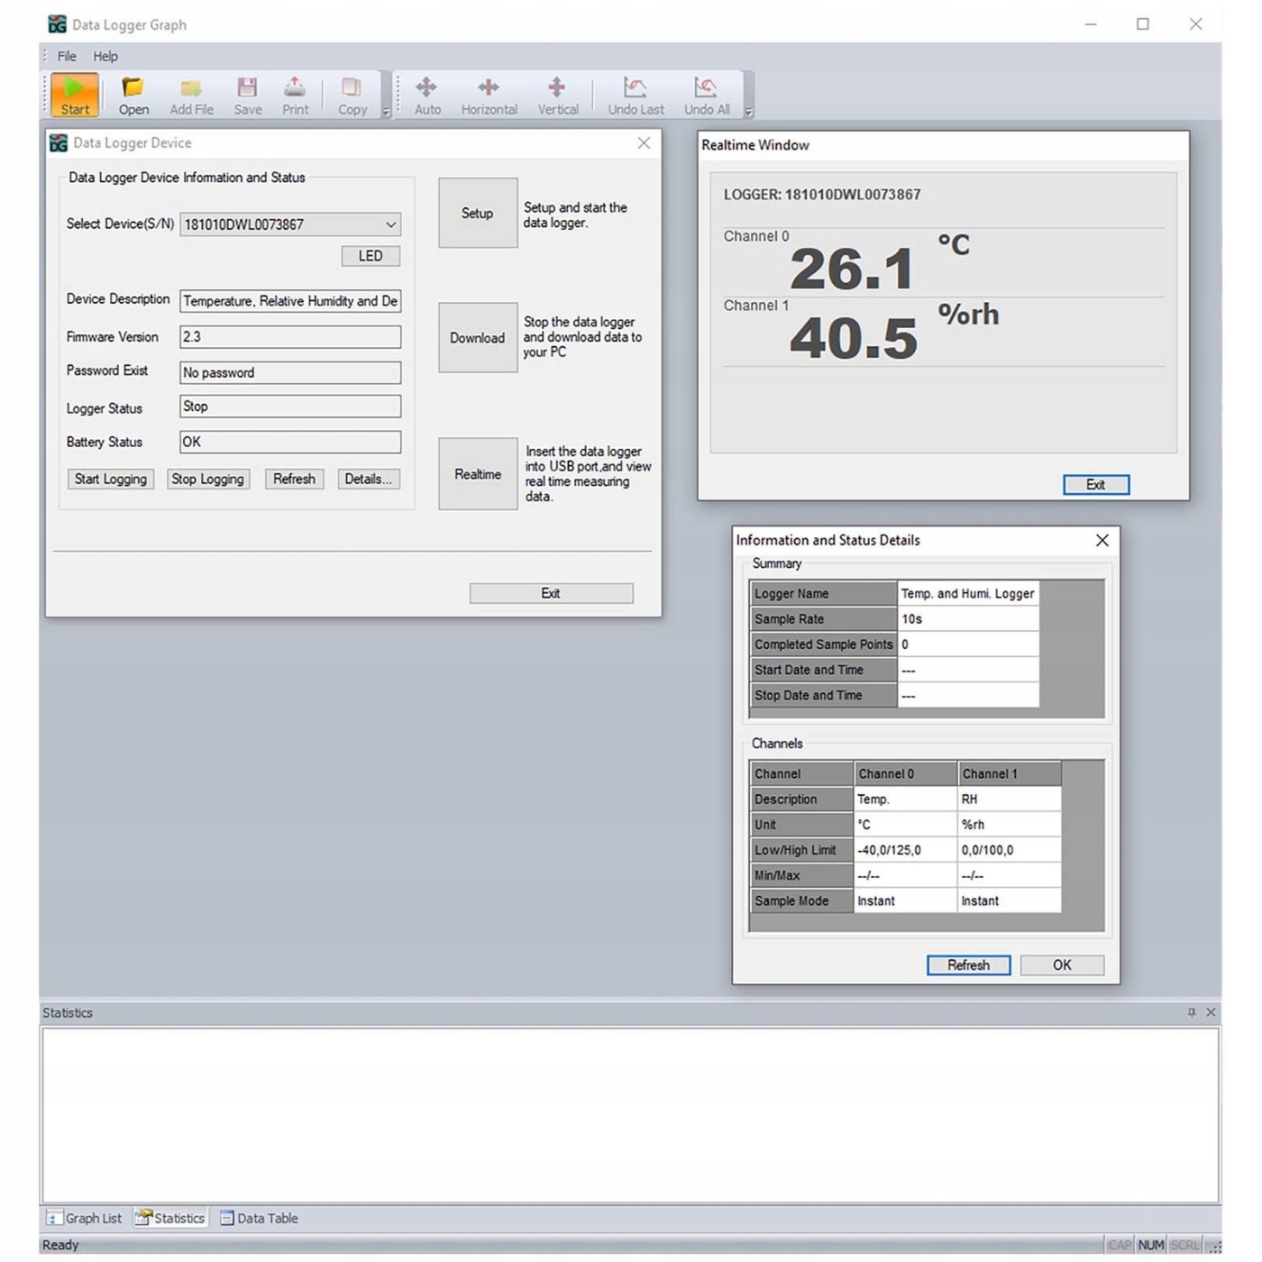
Task: Select the Horizontal zoom tool
Action: [x=488, y=93]
